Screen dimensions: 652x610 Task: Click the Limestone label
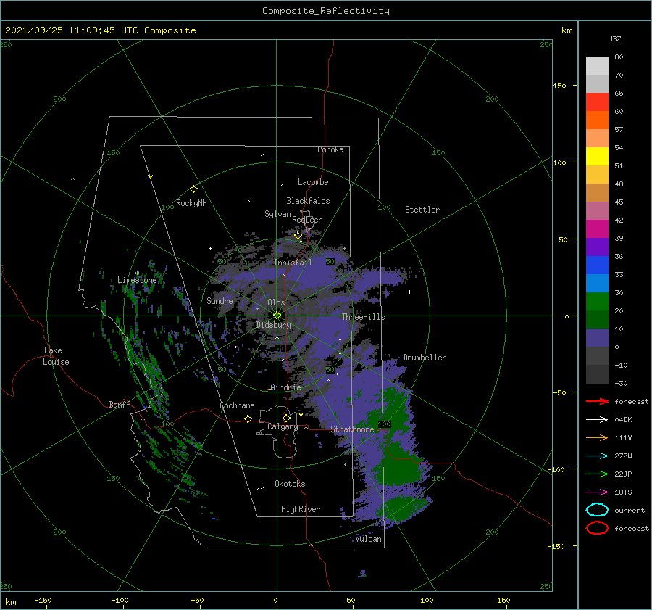(x=137, y=280)
